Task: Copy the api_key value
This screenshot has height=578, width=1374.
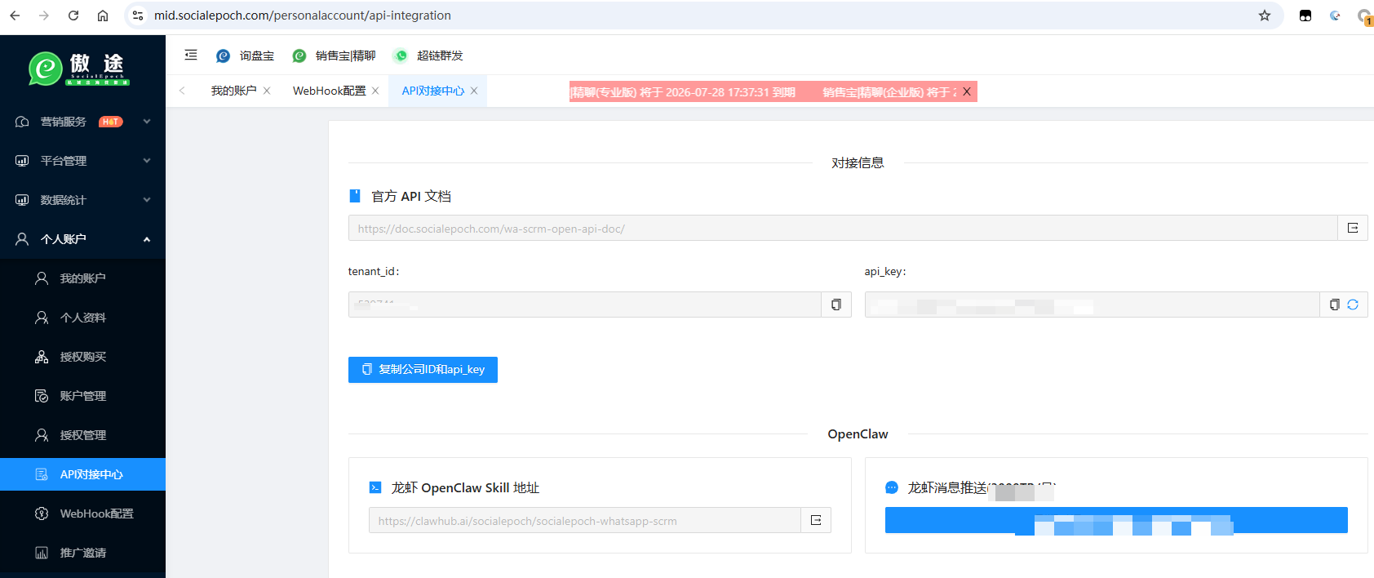Action: 1335,305
